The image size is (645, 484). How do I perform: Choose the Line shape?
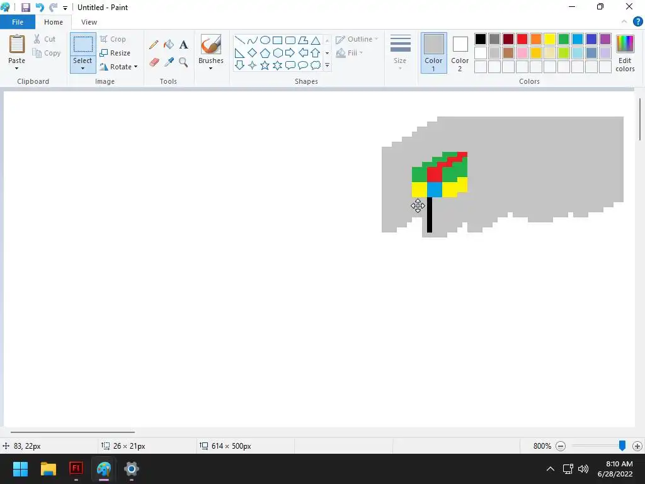(240, 40)
